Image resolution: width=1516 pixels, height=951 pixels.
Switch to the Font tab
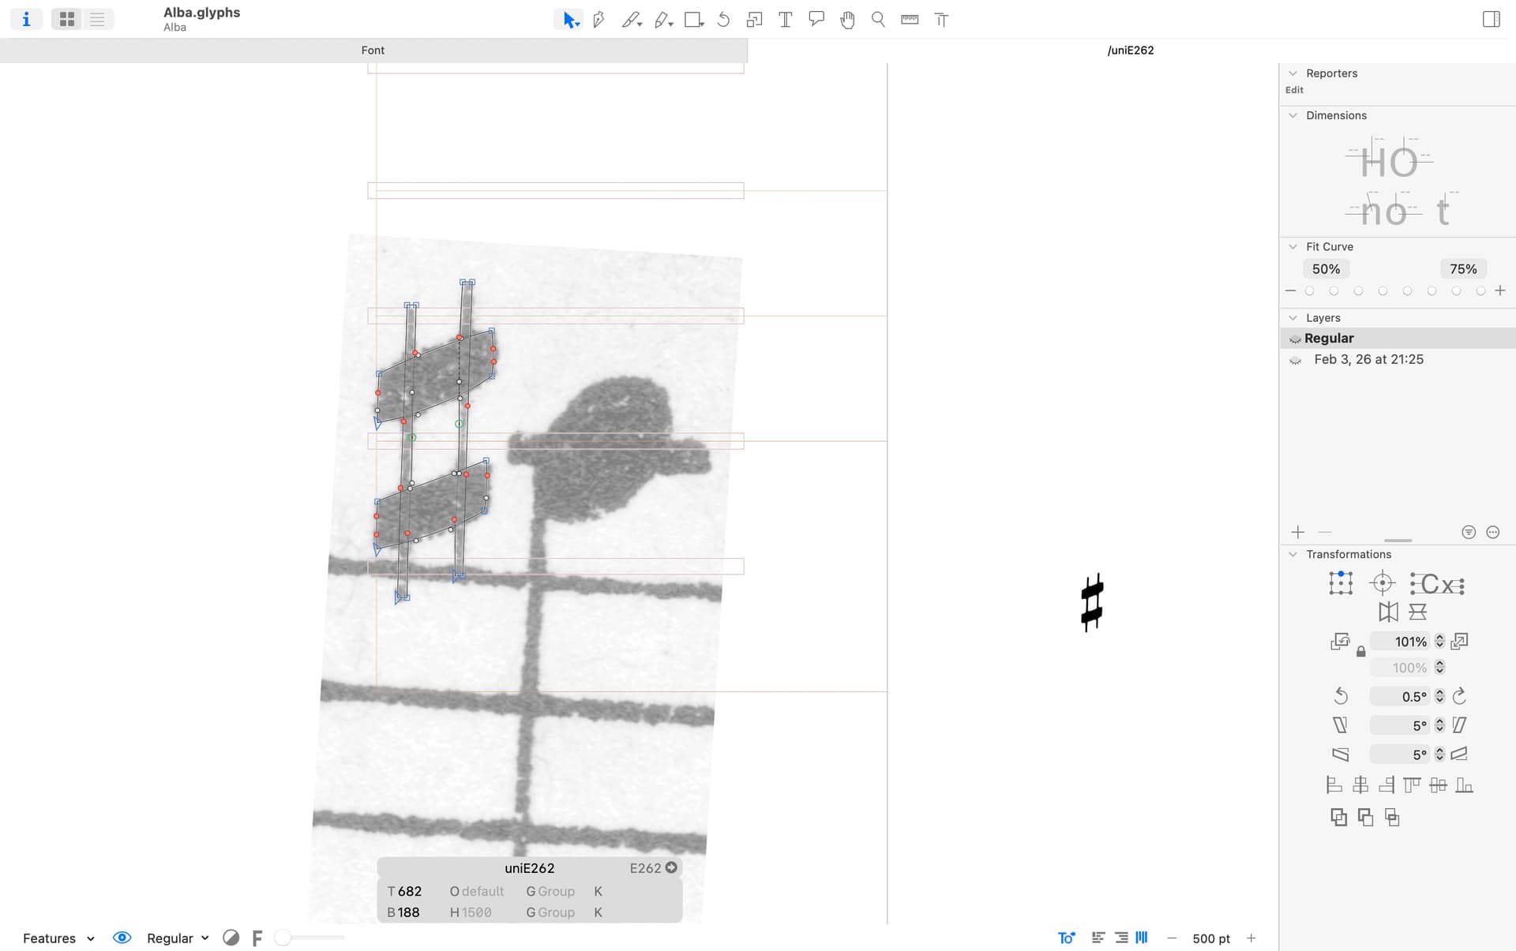point(373,51)
